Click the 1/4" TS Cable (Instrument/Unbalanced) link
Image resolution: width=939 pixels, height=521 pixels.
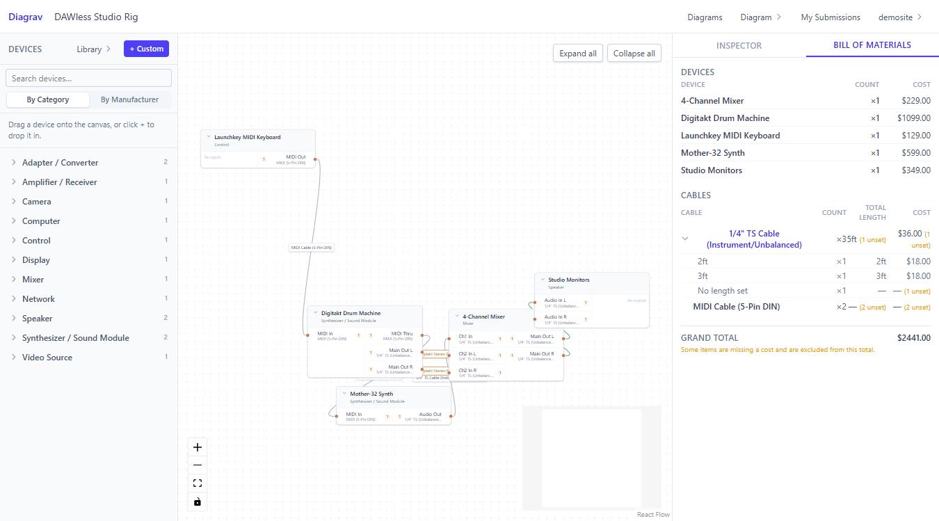[x=754, y=239]
